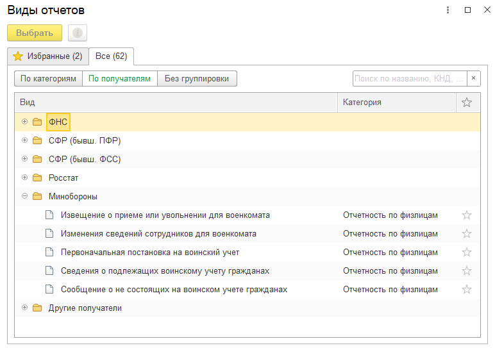Maximize the Виды отчетов window
Image resolution: width=495 pixels, height=348 pixels.
[x=468, y=10]
